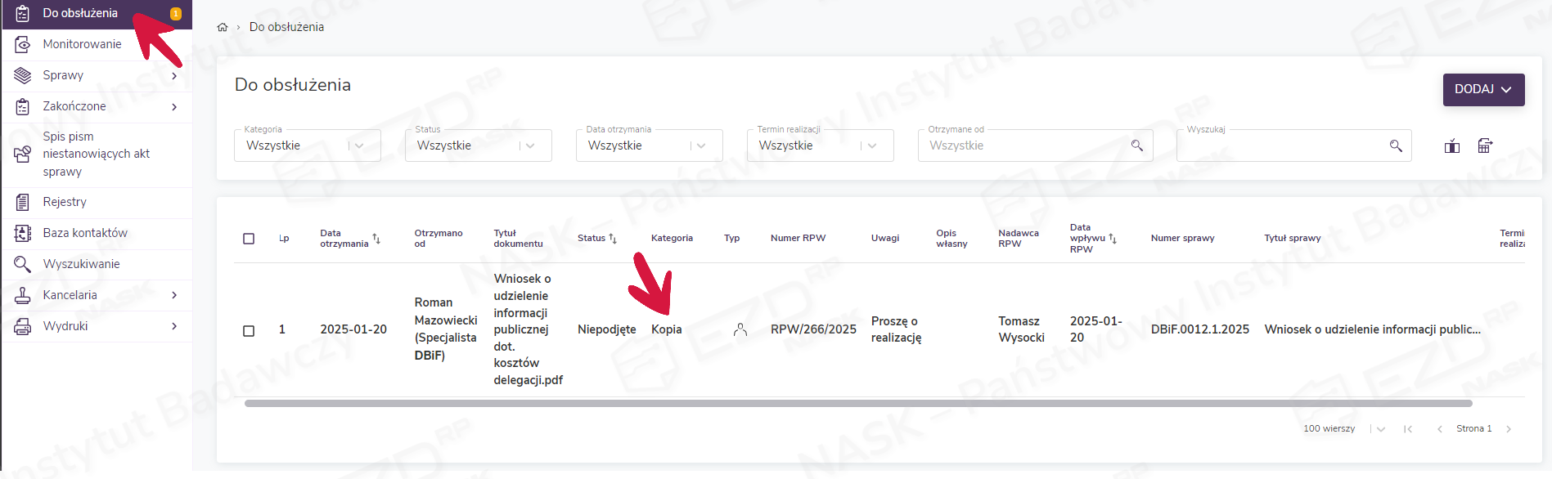Go to next page arrow
1552x479 pixels.
(1509, 429)
